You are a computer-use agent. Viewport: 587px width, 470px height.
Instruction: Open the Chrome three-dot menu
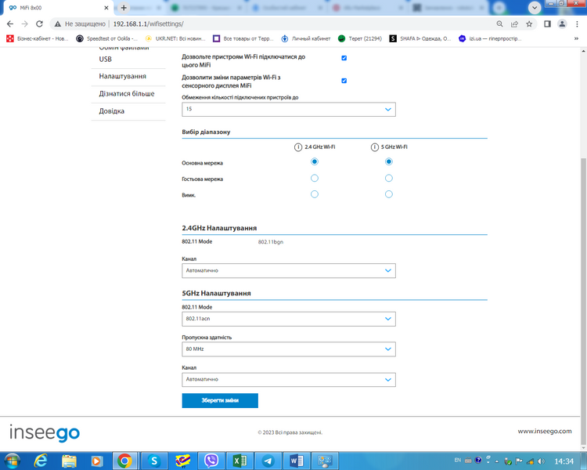577,24
